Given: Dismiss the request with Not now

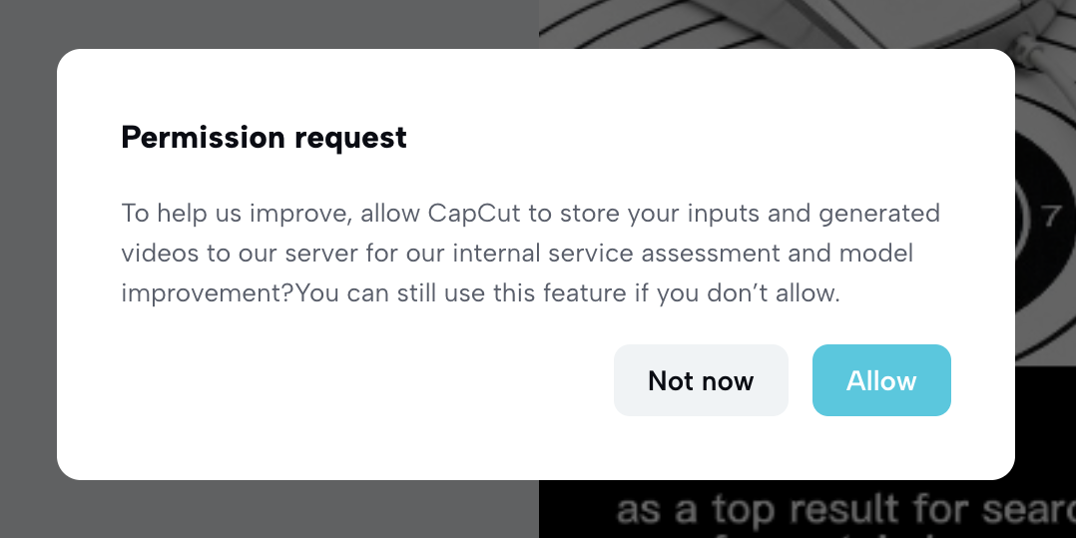Looking at the screenshot, I should (x=701, y=380).
